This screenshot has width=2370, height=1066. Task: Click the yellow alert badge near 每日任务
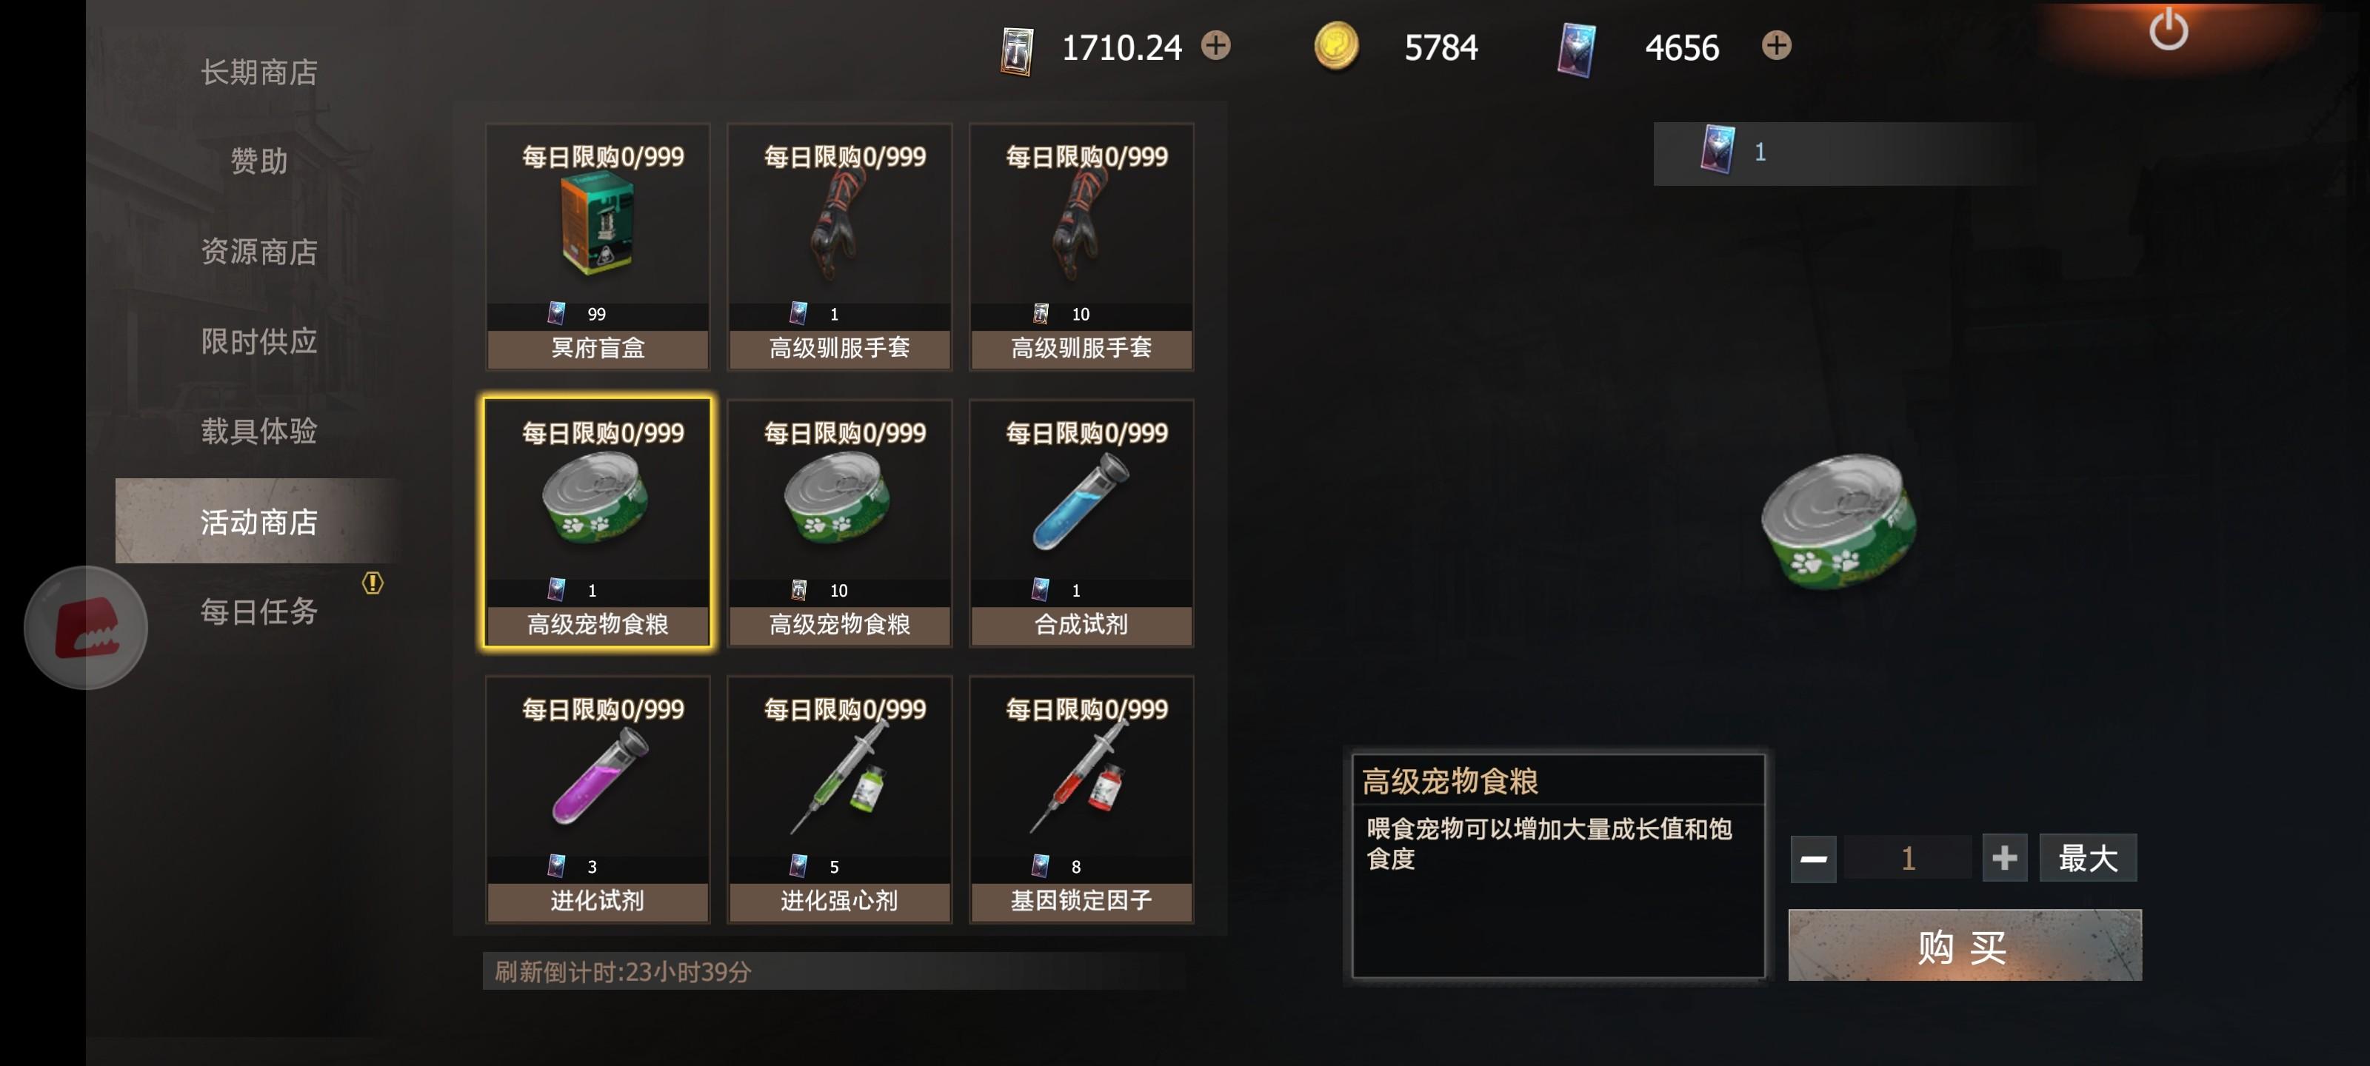[x=373, y=582]
